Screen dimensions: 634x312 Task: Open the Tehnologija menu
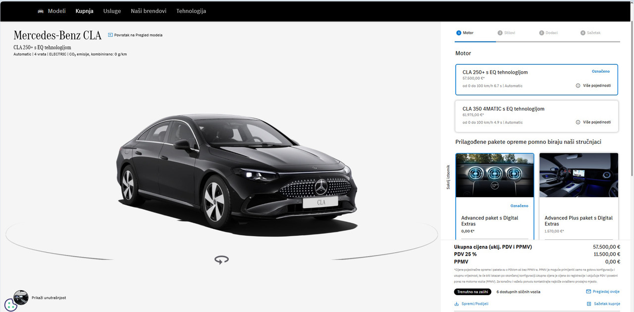191,11
